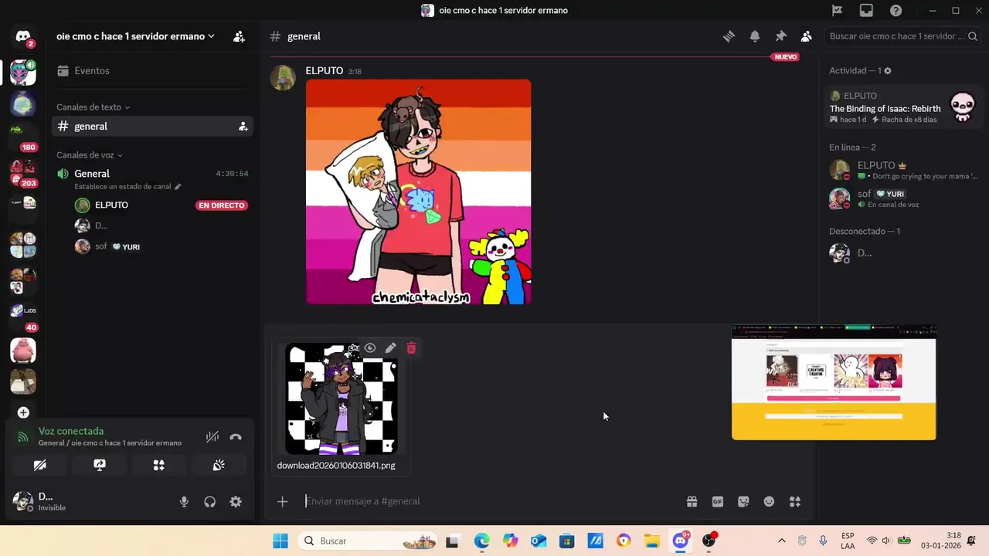Open notification settings bell icon
Image resolution: width=989 pixels, height=556 pixels.
coord(755,36)
